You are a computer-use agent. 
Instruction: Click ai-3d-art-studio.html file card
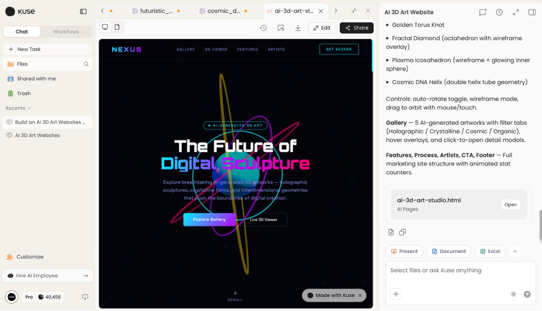(459, 205)
